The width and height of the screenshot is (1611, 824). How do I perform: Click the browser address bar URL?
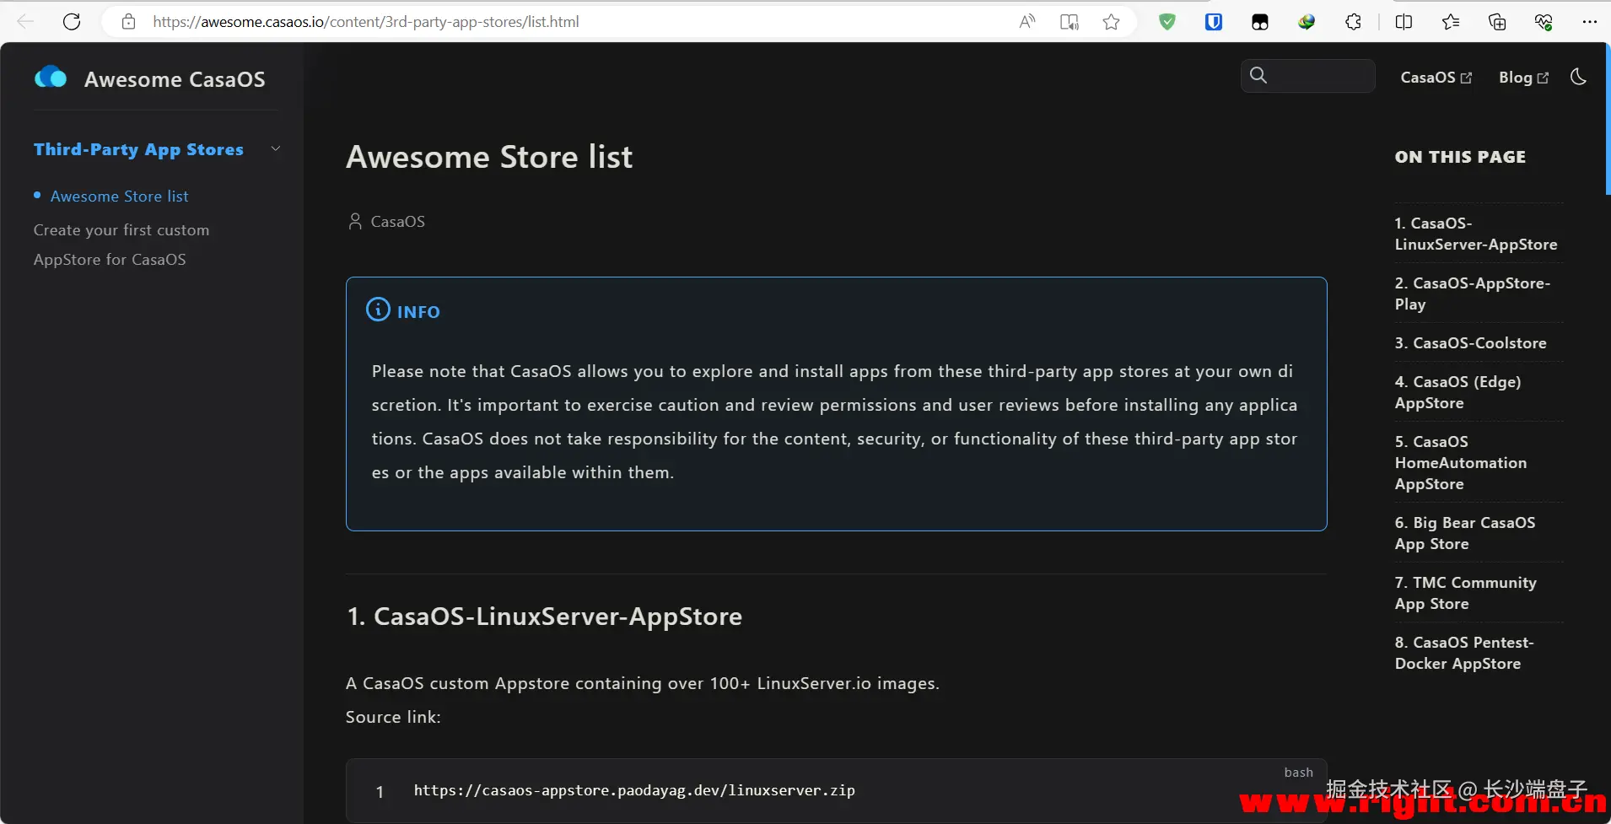pyautogui.click(x=366, y=22)
